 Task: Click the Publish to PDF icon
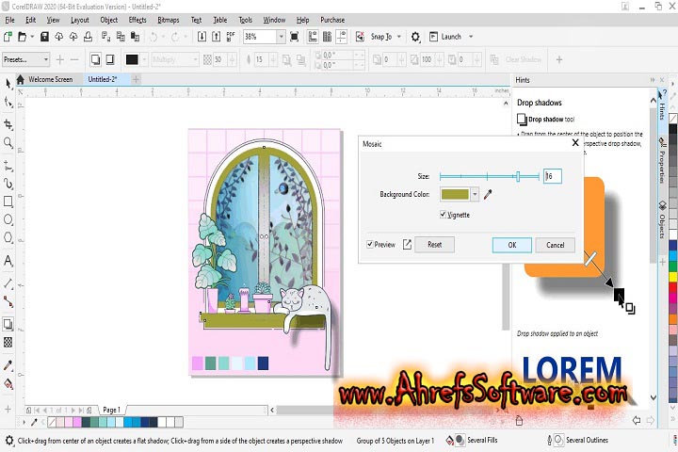click(x=231, y=37)
